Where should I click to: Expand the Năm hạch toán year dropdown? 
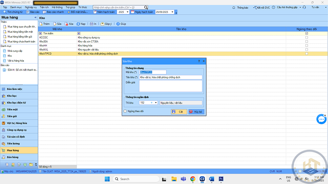pos(127,12)
